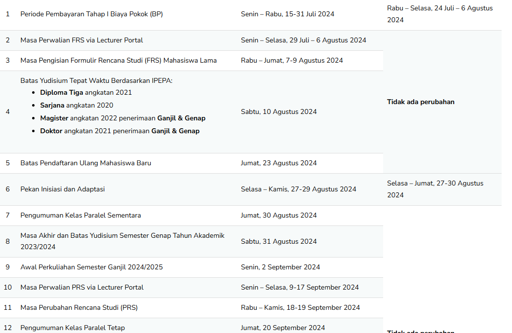Click the date Senin, 2 September 2024
The height and width of the screenshot is (333, 512).
click(x=280, y=267)
